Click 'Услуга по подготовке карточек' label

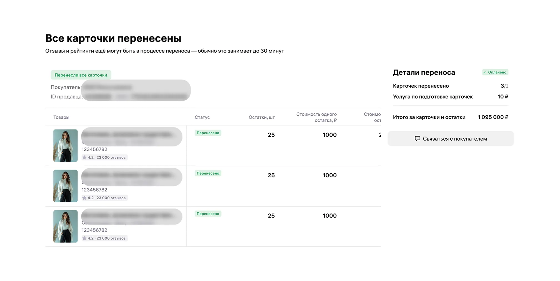coord(433,97)
